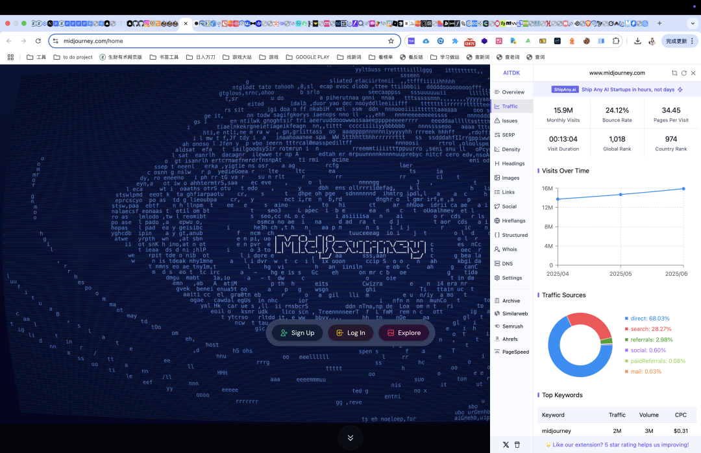The height and width of the screenshot is (453, 701).
Task: Open the GOOGLE PLAY bookmarks folder
Action: coord(308,57)
